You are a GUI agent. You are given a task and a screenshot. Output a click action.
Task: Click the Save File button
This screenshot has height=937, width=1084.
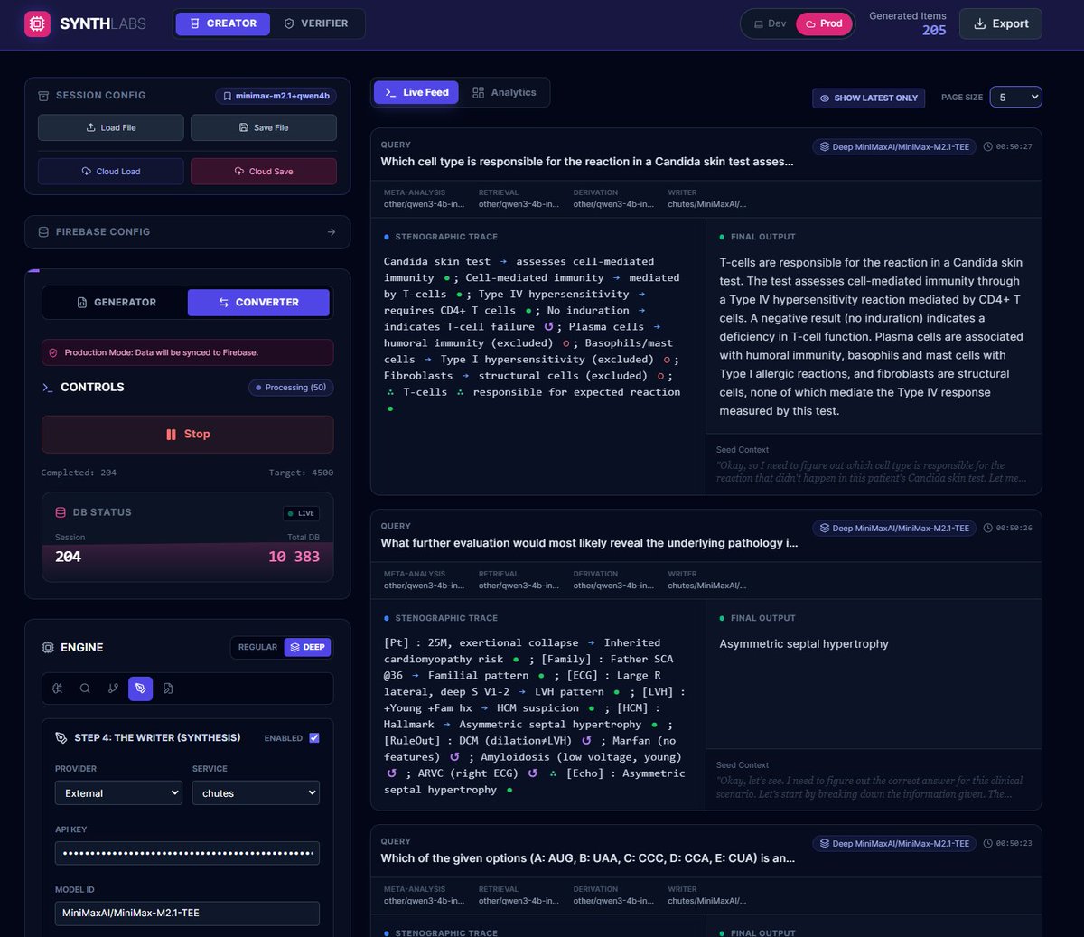[x=264, y=127]
